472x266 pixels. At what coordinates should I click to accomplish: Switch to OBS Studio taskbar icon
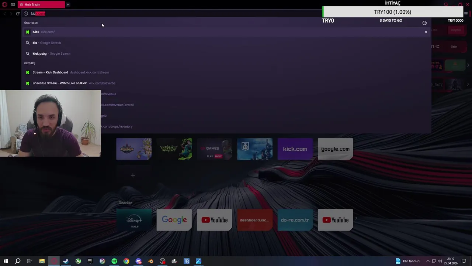(163, 261)
